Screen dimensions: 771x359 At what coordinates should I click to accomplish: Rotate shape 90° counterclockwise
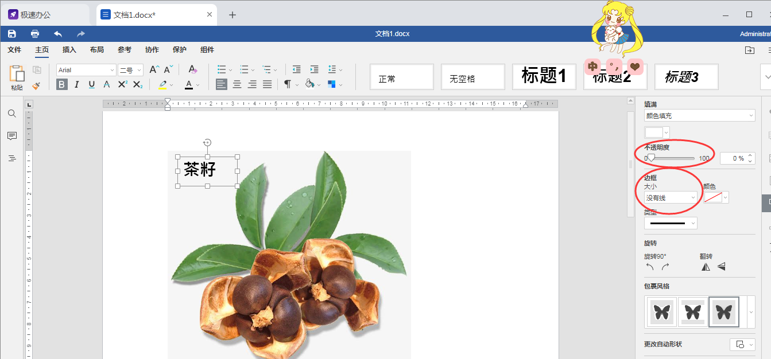(x=650, y=267)
